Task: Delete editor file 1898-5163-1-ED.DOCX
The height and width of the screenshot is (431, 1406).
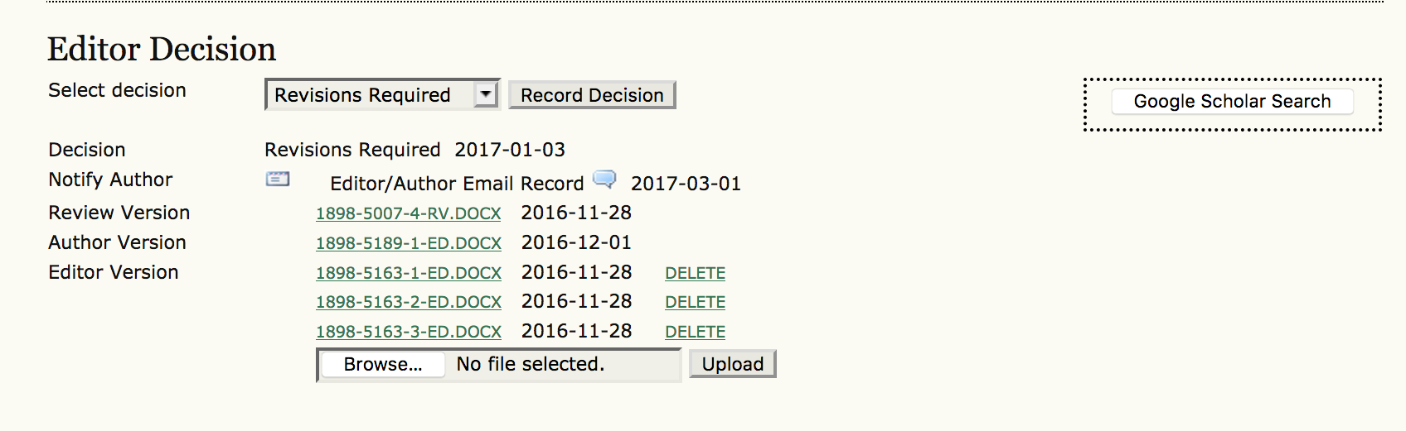Action: pyautogui.click(x=695, y=273)
